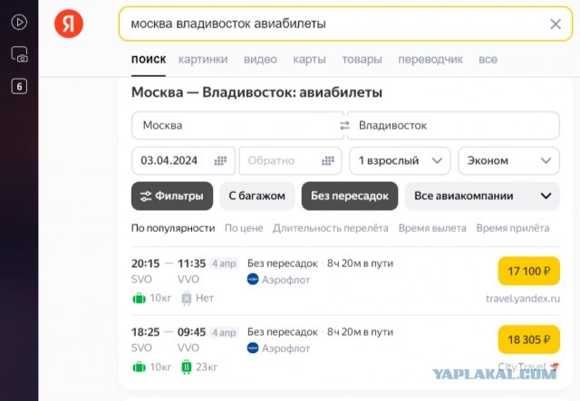The width and height of the screenshot is (580, 401).
Task: Sort by Время вылета
Action: pyautogui.click(x=432, y=228)
